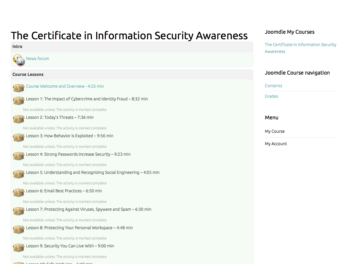Screen dimensions: 350x264
Task: Select My Course menu item
Action: click(x=275, y=131)
